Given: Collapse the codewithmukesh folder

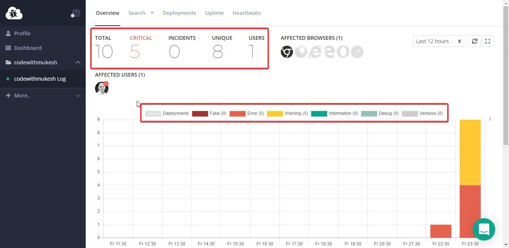Looking at the screenshot, I should [78, 62].
